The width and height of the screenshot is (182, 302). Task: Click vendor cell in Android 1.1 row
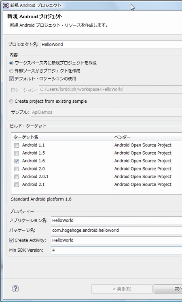(x=143, y=145)
